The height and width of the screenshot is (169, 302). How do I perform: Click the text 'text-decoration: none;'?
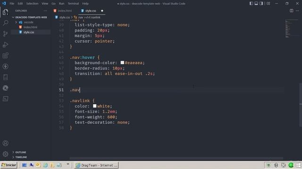(102, 122)
